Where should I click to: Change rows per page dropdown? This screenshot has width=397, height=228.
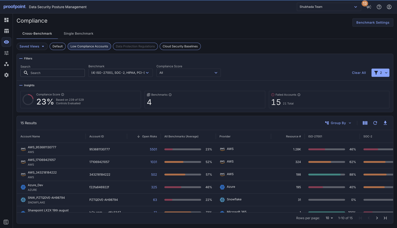pos(329,218)
